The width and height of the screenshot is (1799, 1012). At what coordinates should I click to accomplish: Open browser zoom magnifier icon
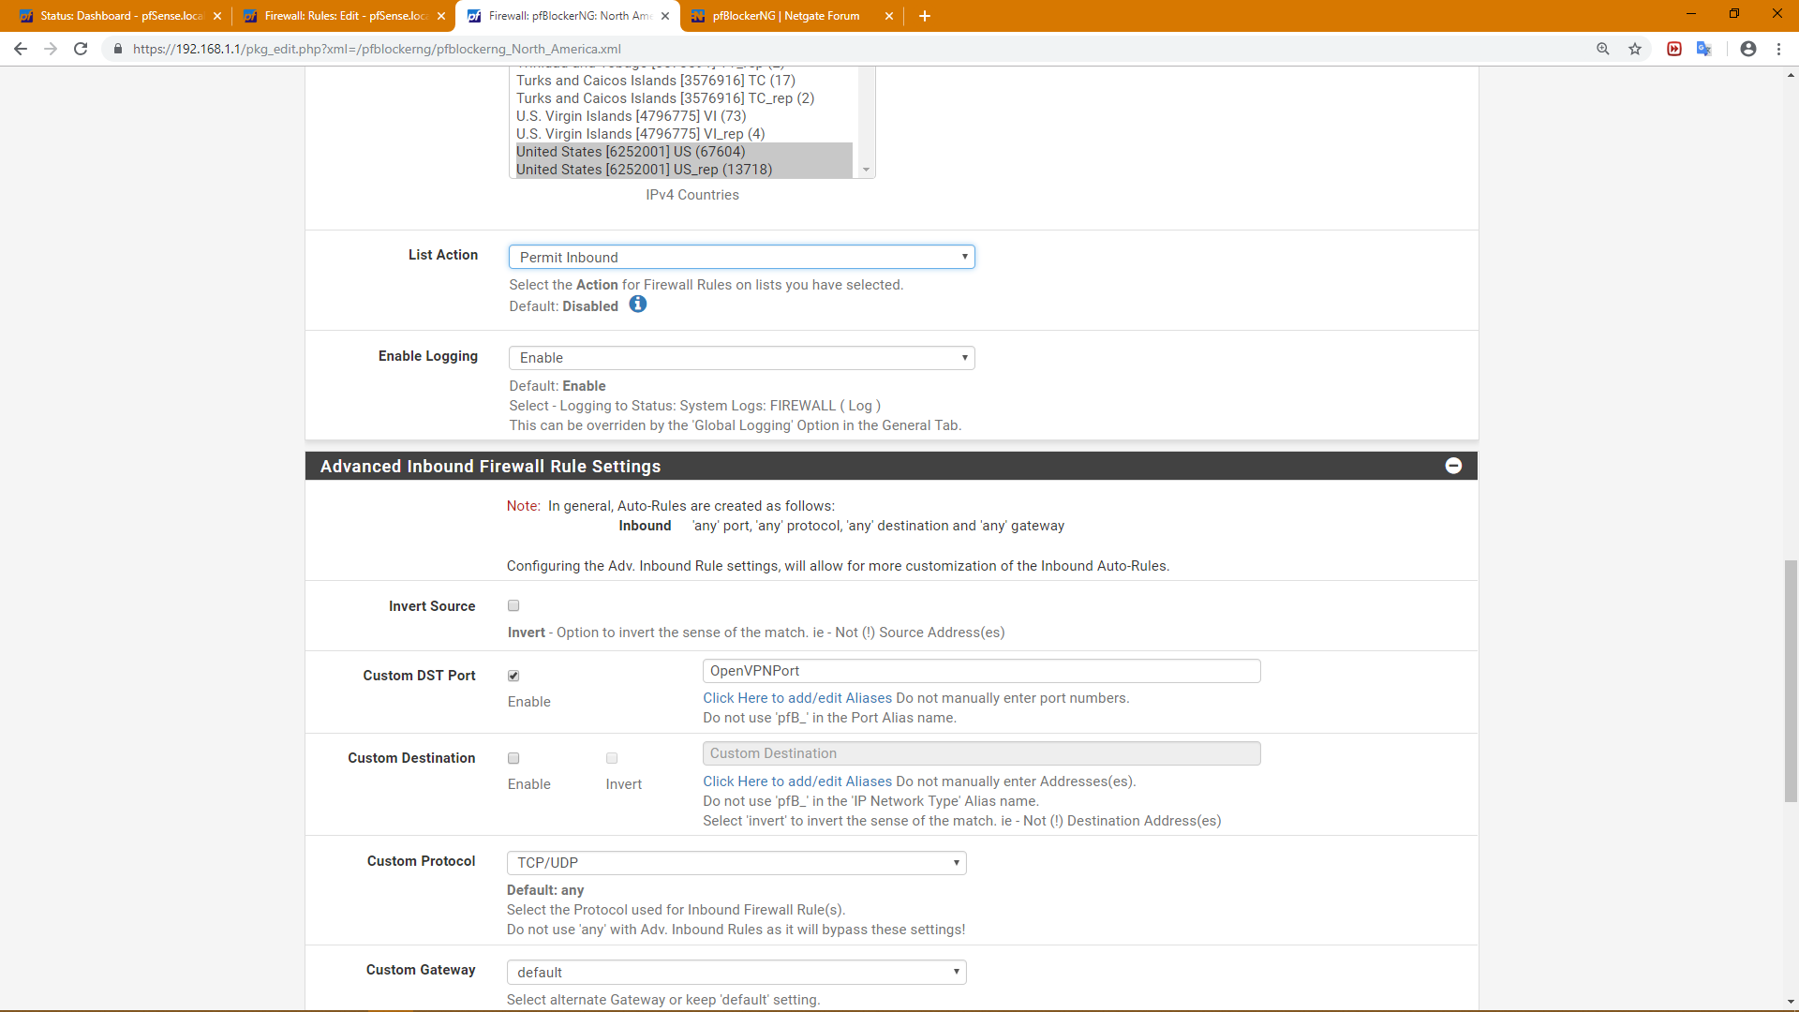tap(1603, 49)
